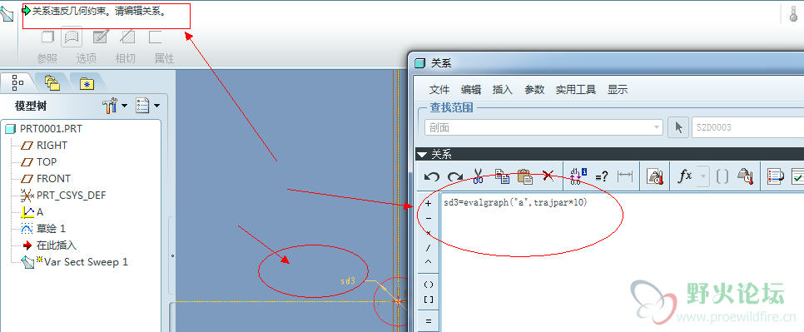Image resolution: width=804 pixels, height=332 pixels.
Task: Open the 相切 dashboard panel
Action: point(125,58)
